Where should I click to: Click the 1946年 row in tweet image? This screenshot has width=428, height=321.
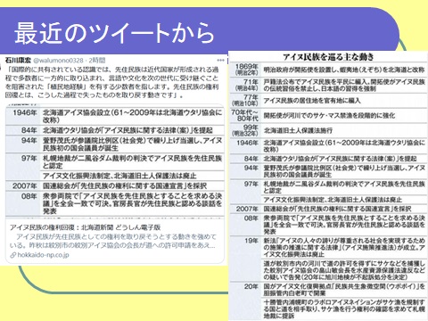point(115,116)
